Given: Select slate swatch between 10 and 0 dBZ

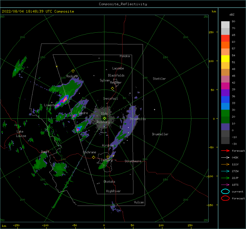Looking at the screenshot, I should click(x=225, y=127).
